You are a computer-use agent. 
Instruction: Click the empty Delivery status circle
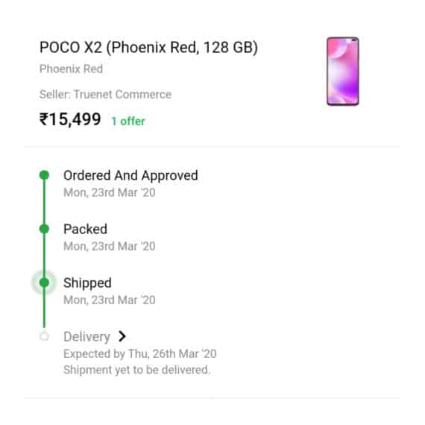[x=44, y=336]
